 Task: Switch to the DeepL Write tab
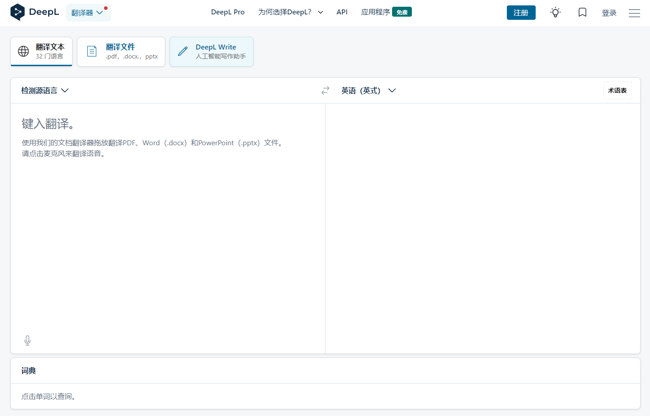[212, 52]
